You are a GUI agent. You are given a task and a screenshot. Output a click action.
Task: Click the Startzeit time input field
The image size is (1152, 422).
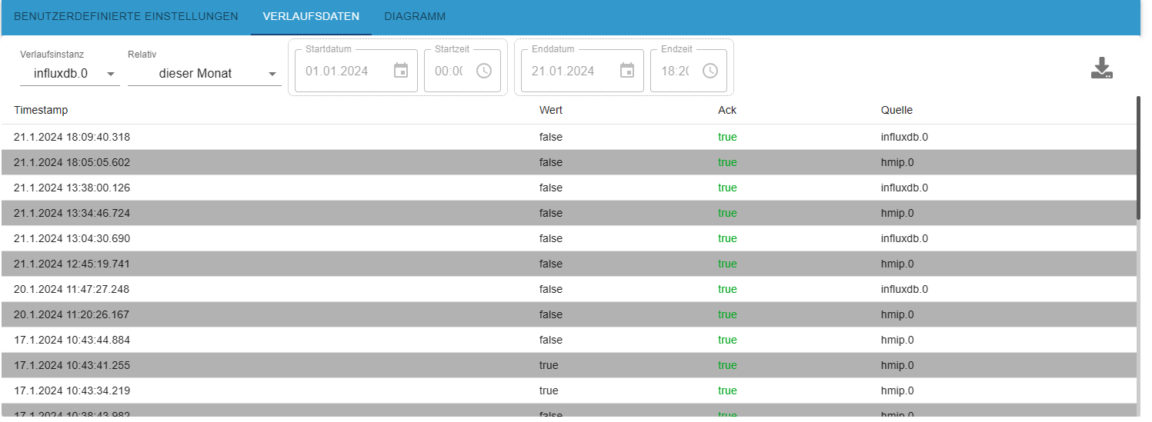449,71
